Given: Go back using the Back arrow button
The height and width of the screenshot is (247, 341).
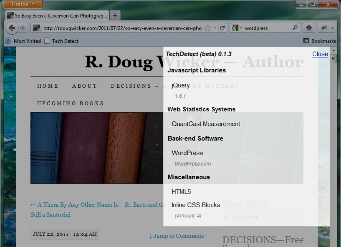Looking at the screenshot, I should [x=12, y=28].
